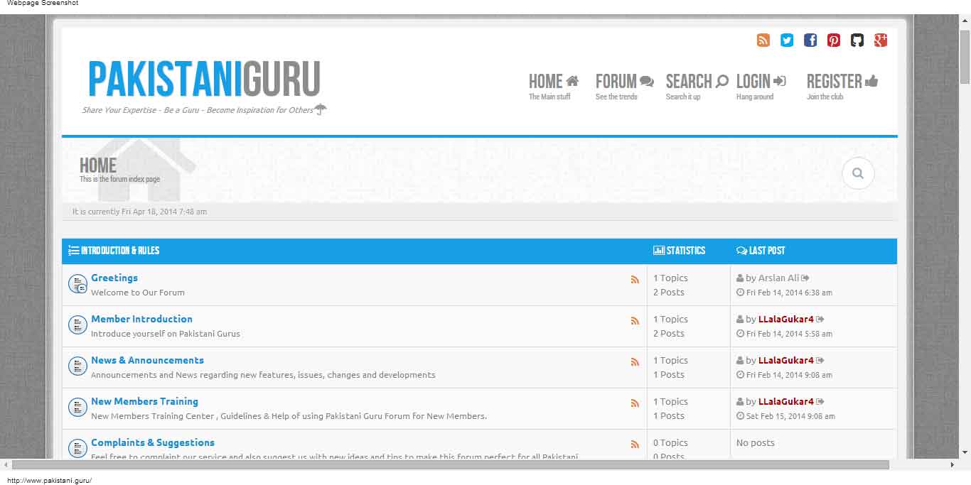This screenshot has width=971, height=485.
Task: View latest post arrow next to Arslan Ali
Action: 805,278
